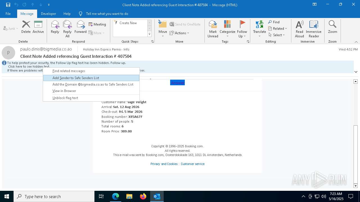
Task: Open the Help ribbon tab
Action: (67, 14)
